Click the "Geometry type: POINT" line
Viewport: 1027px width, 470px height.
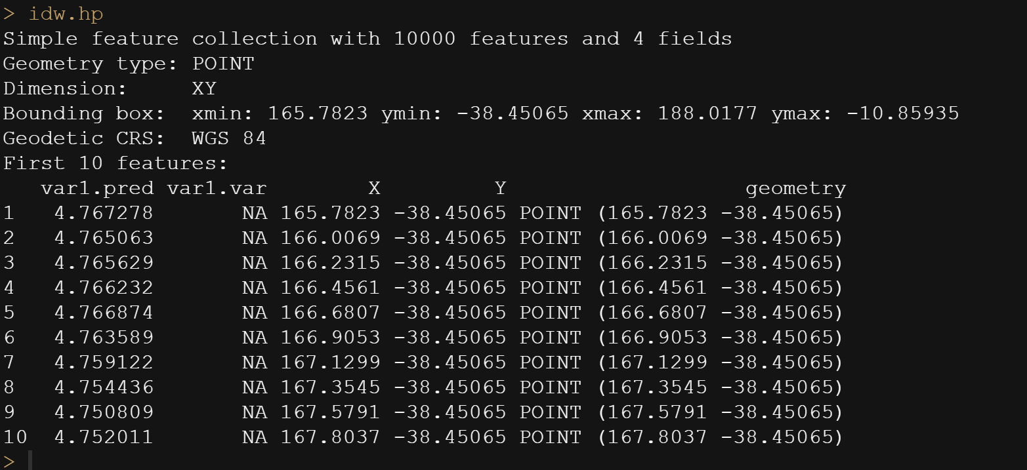tap(129, 64)
